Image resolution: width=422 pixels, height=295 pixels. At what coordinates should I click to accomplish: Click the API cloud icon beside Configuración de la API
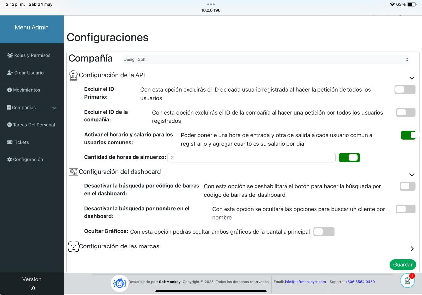73,75
